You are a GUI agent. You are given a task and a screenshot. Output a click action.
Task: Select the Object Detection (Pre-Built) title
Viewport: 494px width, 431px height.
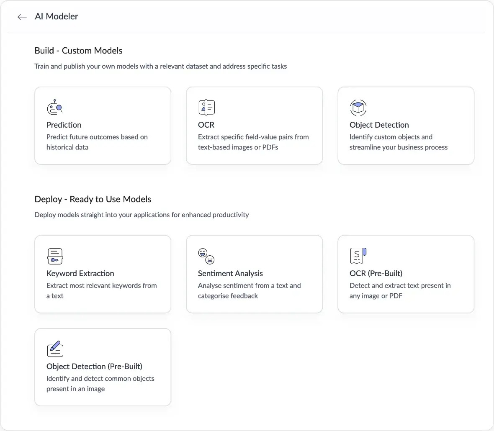click(x=94, y=366)
